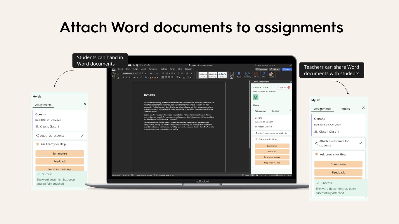Click the Center alignment icon

click(166, 77)
